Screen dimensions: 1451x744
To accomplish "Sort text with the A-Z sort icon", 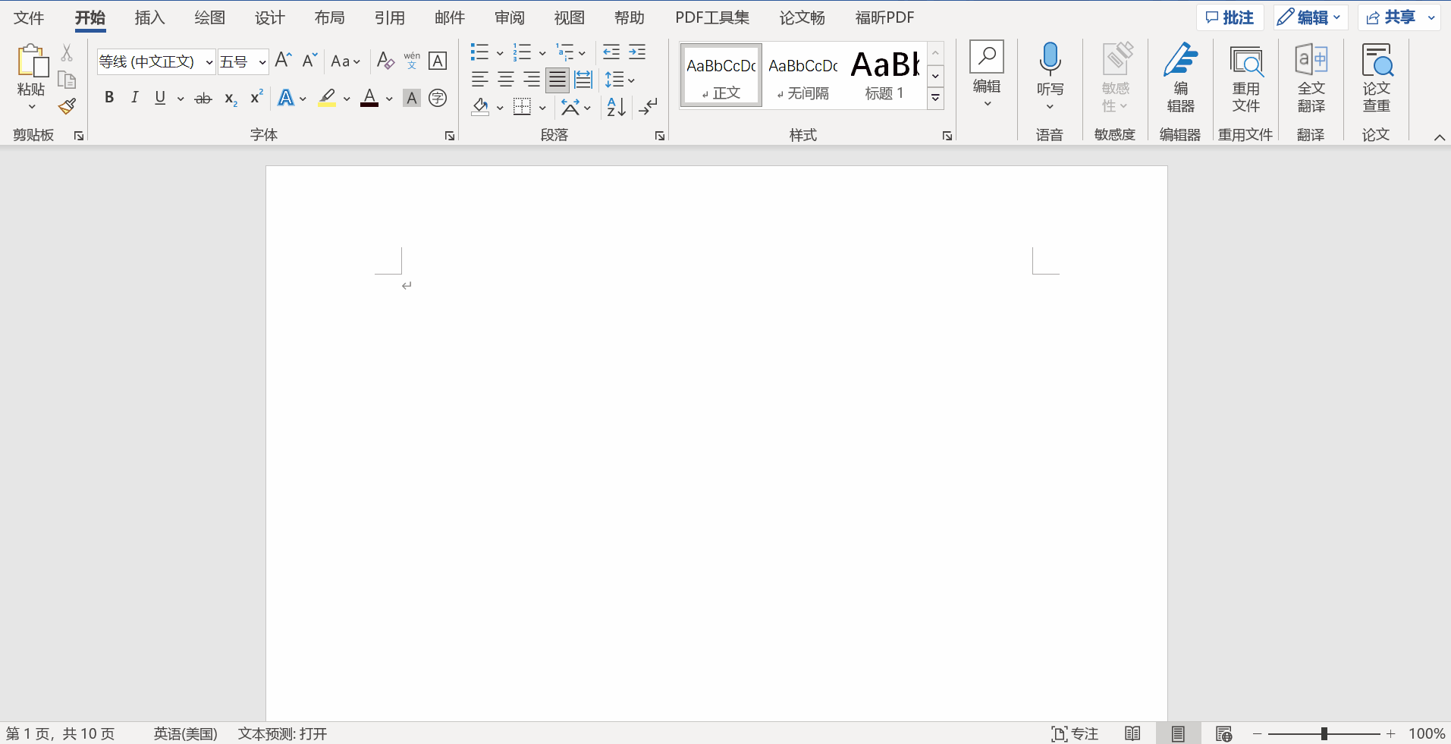I will click(x=617, y=107).
